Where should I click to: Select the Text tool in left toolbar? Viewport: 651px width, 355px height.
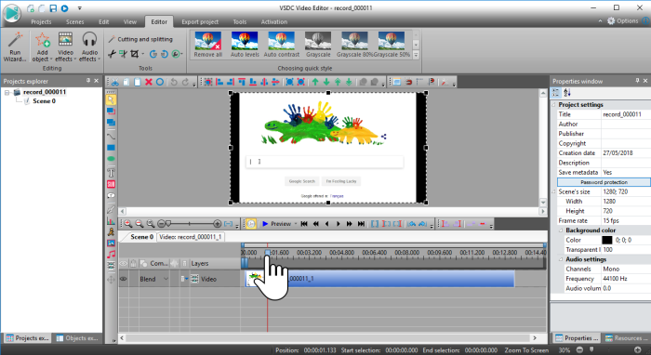pos(111,173)
